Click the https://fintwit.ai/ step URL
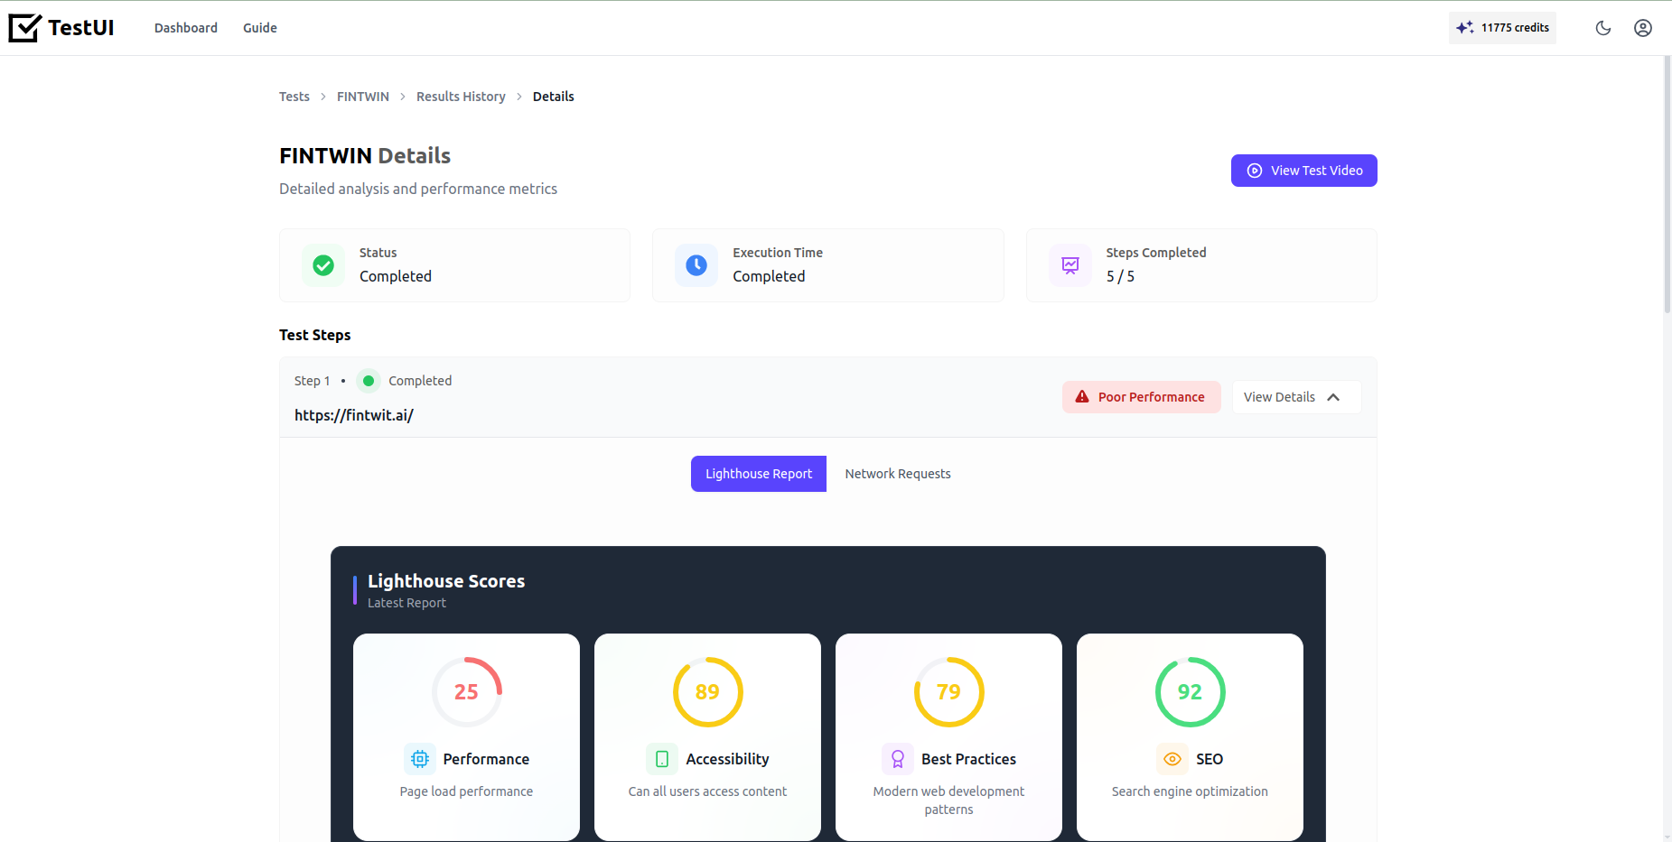Screen dimensions: 1672x842 click(354, 415)
